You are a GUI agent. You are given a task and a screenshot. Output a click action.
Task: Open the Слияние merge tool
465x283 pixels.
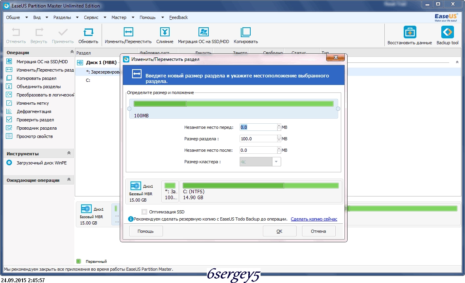164,32
